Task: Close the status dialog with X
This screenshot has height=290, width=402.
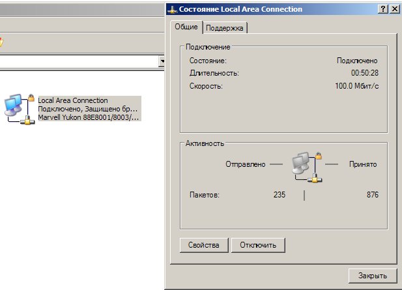Action: (395, 9)
